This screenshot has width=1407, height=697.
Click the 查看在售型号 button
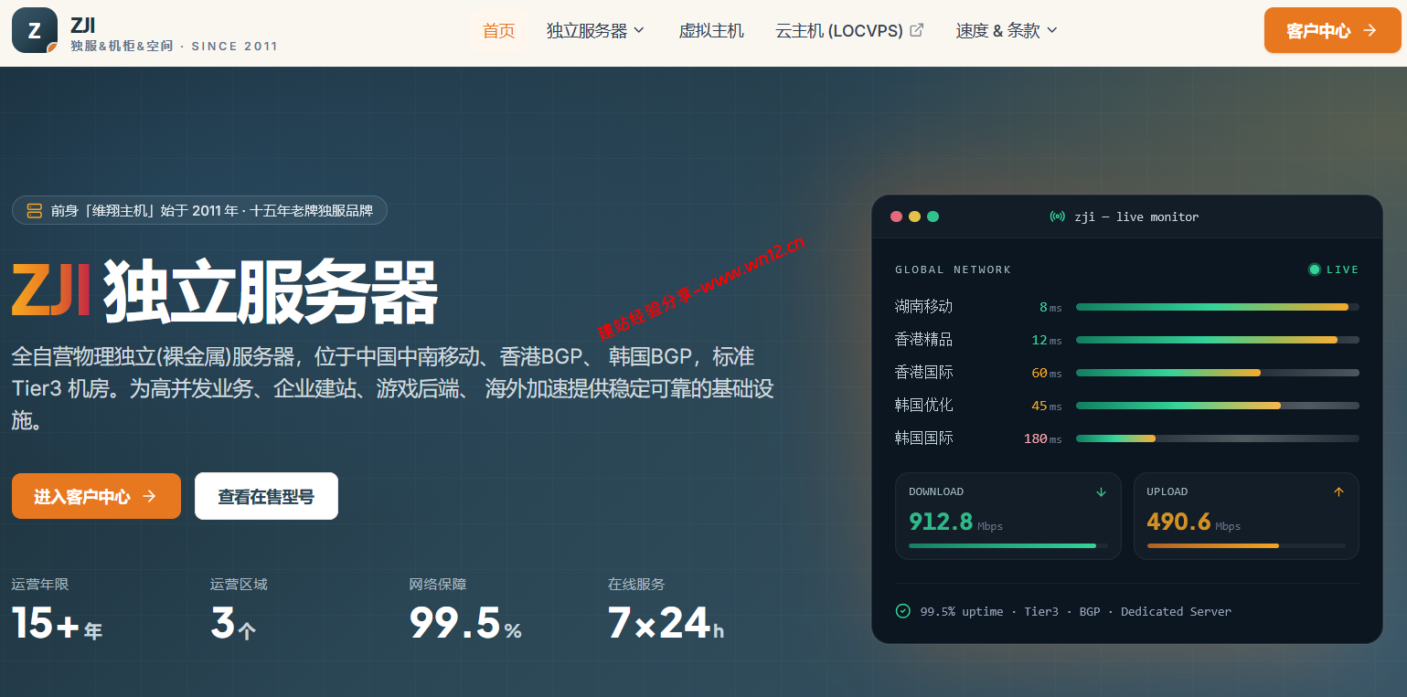(x=266, y=496)
